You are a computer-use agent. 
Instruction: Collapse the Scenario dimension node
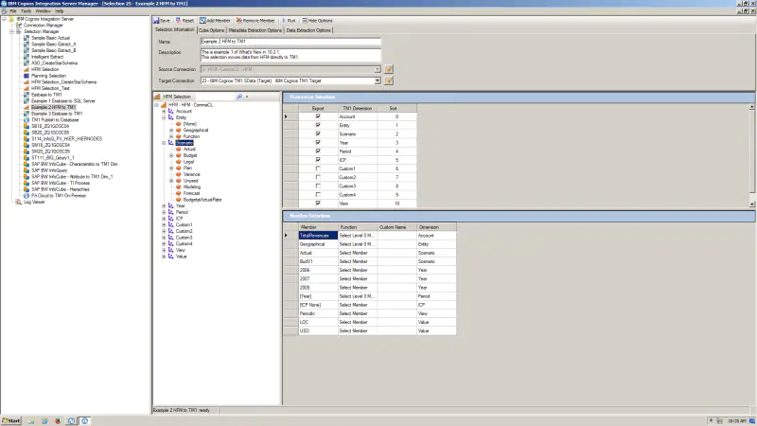(x=164, y=143)
